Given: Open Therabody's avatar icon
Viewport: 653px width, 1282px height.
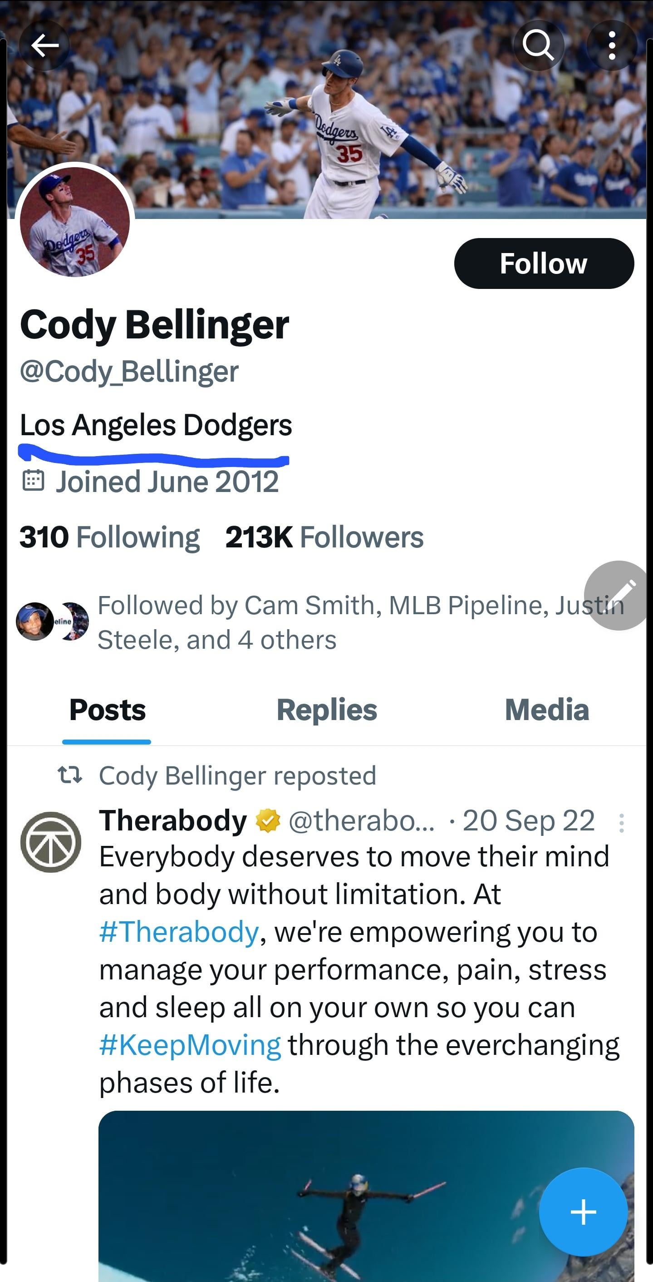Looking at the screenshot, I should pos(51,842).
